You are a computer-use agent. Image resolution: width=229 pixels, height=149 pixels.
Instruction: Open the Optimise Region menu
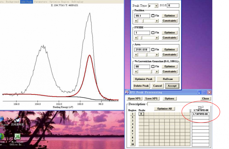pyautogui.click(x=59, y=2)
